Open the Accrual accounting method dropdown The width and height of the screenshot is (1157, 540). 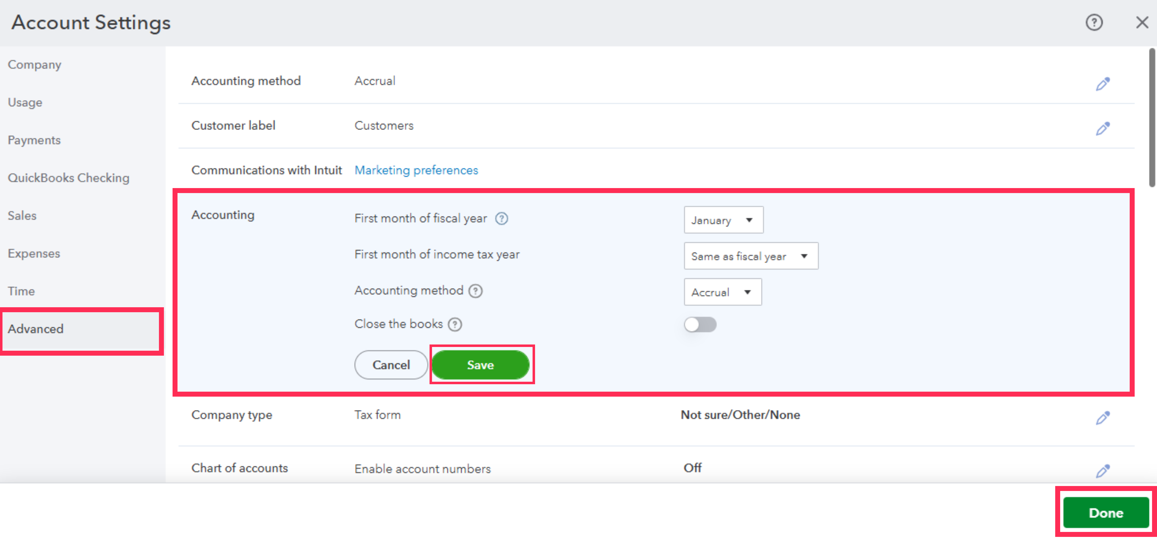click(x=722, y=292)
